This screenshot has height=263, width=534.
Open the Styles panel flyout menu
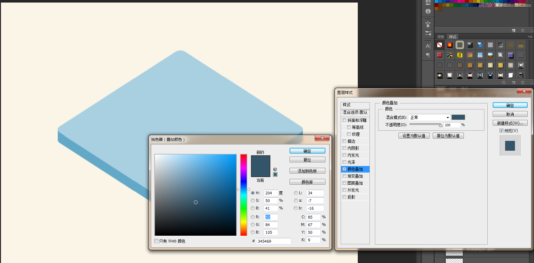[530, 37]
